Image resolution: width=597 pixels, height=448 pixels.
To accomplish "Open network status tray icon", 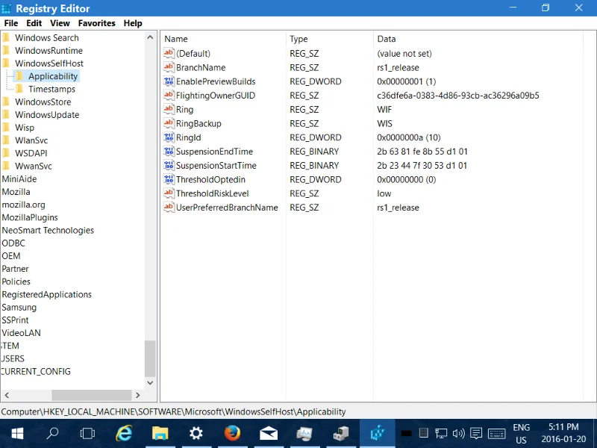I will [441, 433].
